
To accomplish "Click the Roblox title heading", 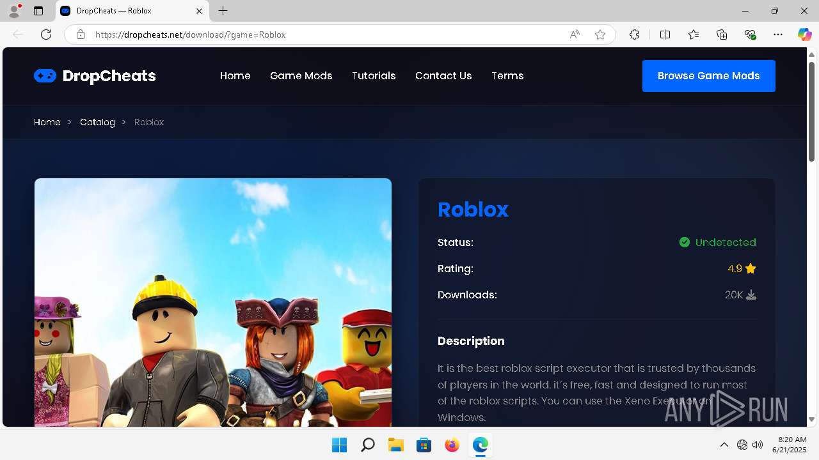I will [473, 209].
